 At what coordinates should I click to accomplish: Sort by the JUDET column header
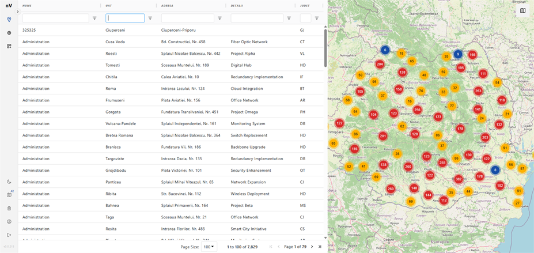[305, 5]
